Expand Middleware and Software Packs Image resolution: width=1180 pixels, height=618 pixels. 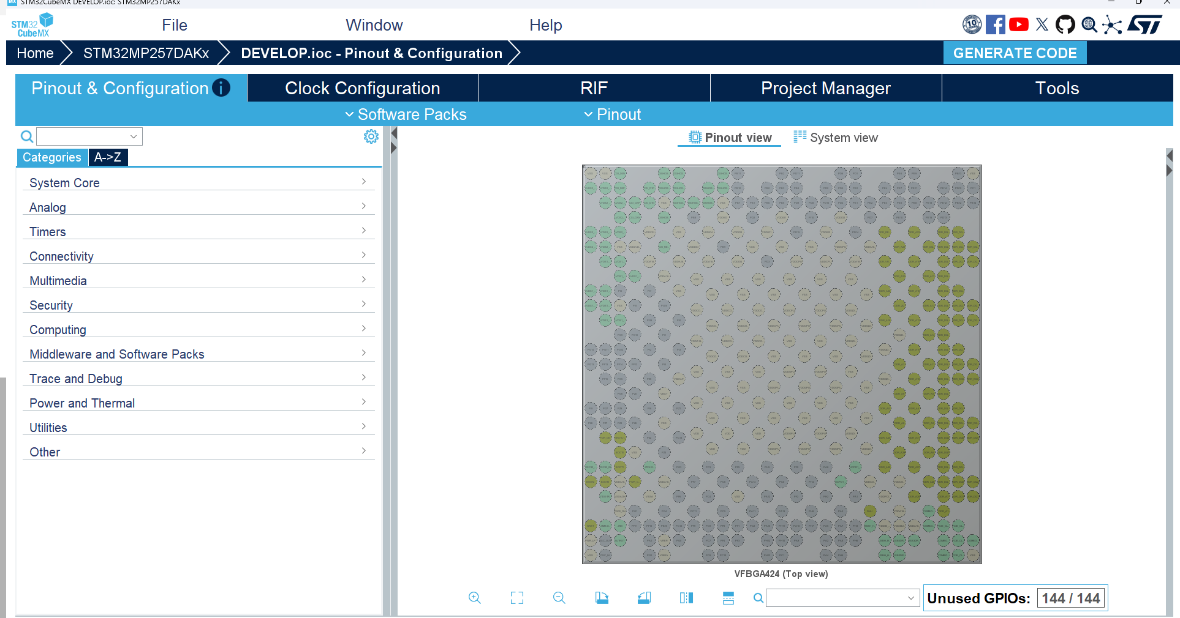point(199,354)
